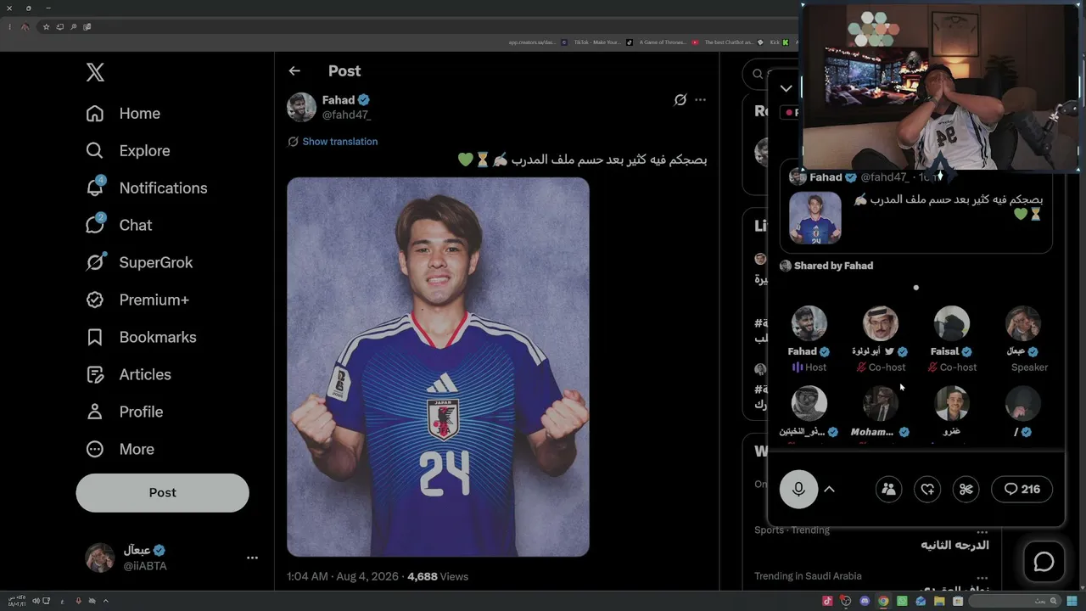Click the heart reaction icon in the Space

point(927,489)
